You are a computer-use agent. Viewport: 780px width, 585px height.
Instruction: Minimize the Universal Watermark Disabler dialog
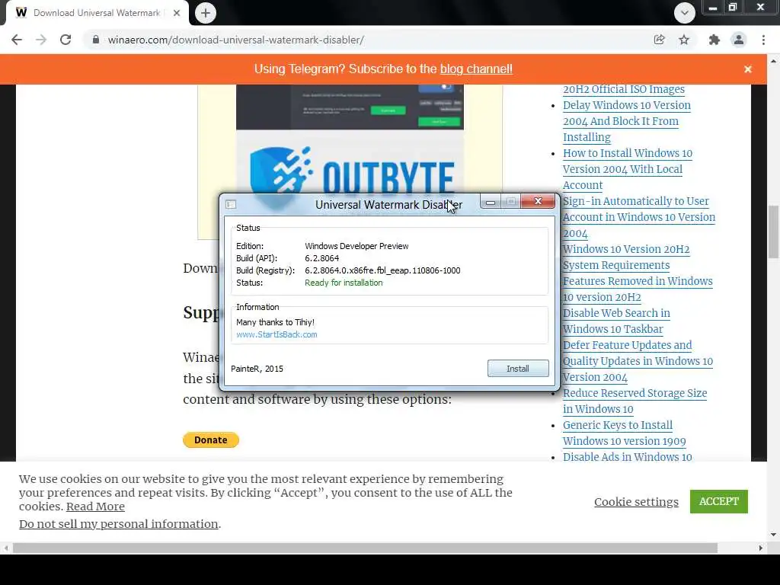click(x=491, y=201)
